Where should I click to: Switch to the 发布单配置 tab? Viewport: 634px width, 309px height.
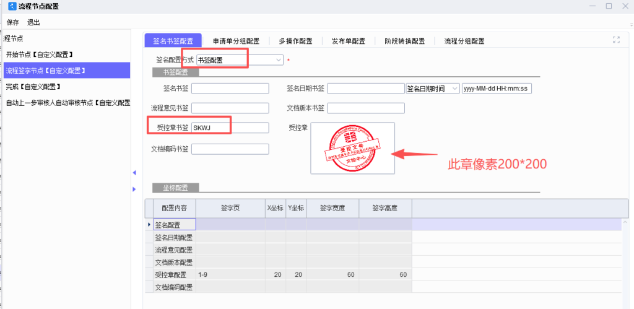pos(349,41)
